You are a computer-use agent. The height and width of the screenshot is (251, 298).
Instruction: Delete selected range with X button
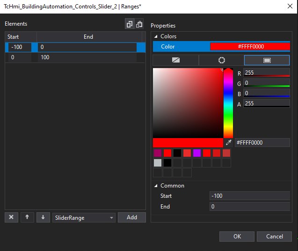tap(11, 217)
